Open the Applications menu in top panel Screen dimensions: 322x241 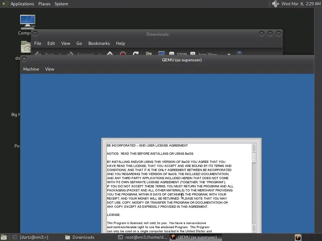click(22, 4)
